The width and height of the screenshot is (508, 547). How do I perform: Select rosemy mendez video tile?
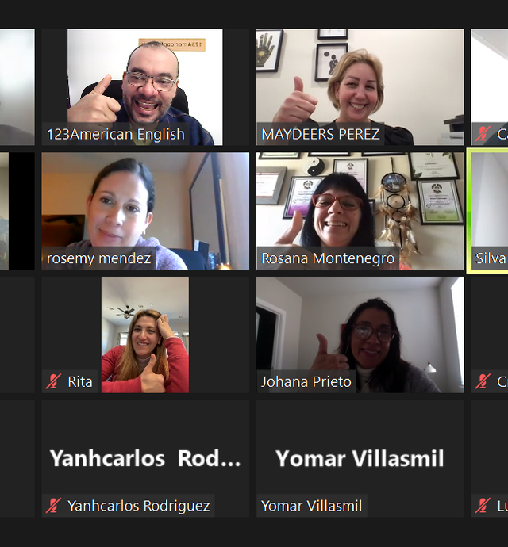click(x=145, y=211)
